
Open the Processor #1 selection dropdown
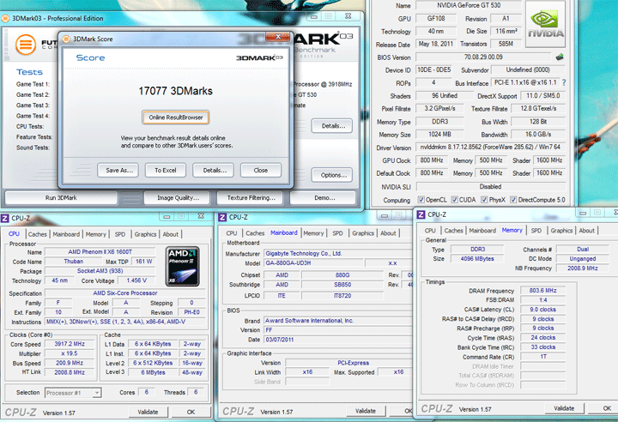[73, 393]
